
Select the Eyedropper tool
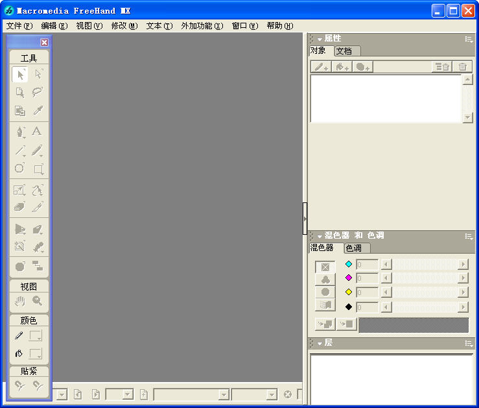pyautogui.click(x=38, y=111)
